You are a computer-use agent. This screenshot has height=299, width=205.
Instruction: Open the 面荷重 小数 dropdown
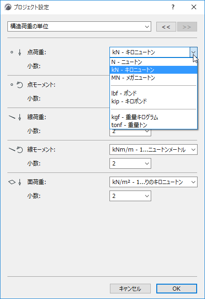point(130,196)
